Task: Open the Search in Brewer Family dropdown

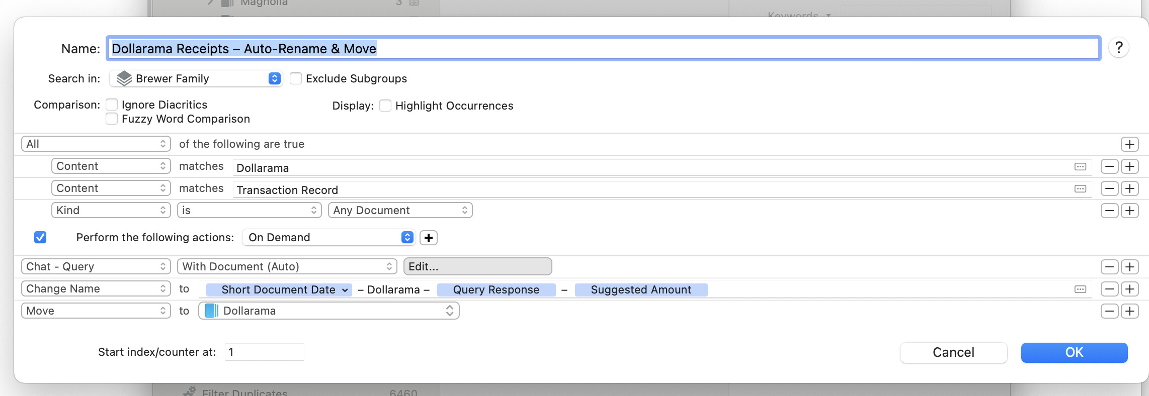Action: [x=196, y=78]
